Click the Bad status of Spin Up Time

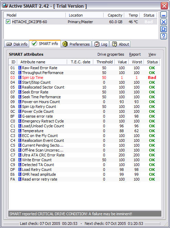[152, 77]
